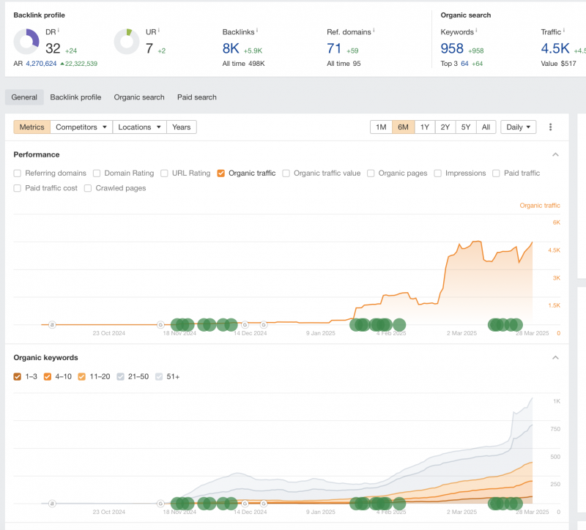Click the DR info icon
Image resolution: width=586 pixels, height=530 pixels.
pyautogui.click(x=59, y=31)
